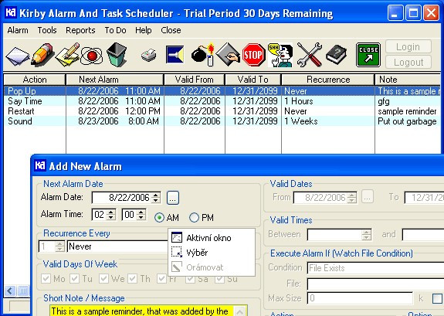Click the green CLOSE arrow icon
This screenshot has height=316, width=444.
coord(368,55)
